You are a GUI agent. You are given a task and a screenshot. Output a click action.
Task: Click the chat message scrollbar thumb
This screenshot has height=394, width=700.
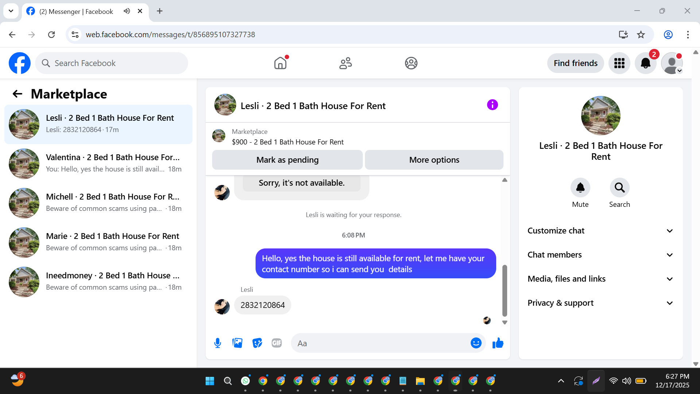[x=505, y=290]
